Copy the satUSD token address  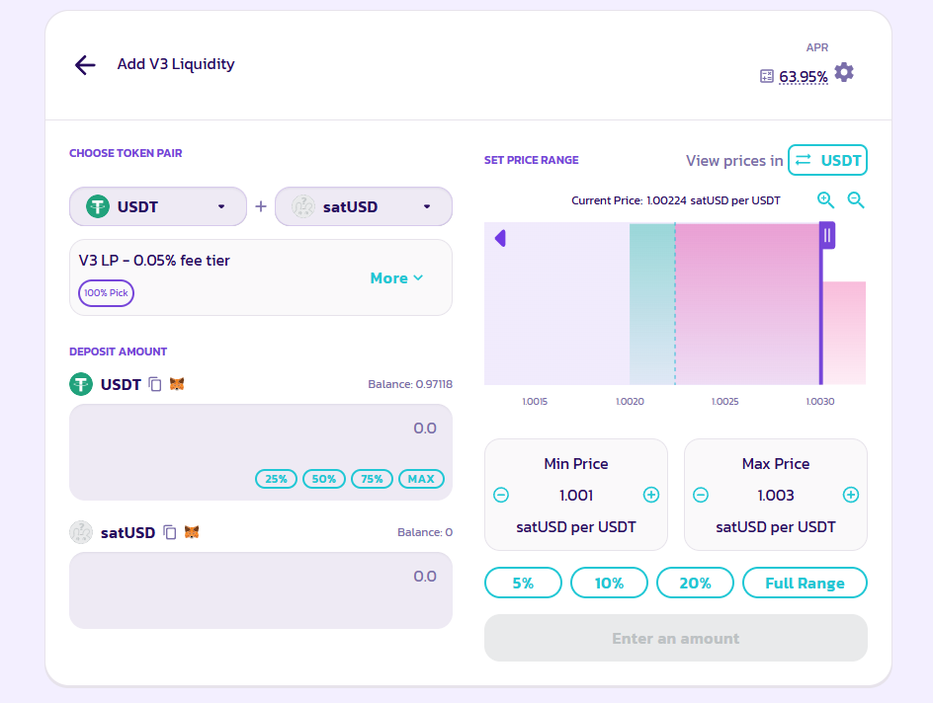coord(170,532)
